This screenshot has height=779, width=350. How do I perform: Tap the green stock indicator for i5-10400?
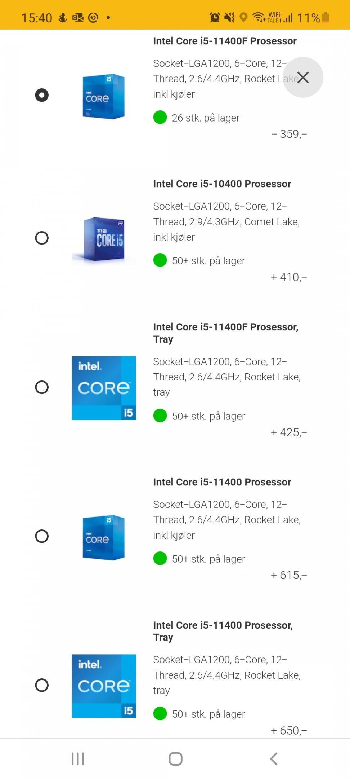[x=160, y=260]
